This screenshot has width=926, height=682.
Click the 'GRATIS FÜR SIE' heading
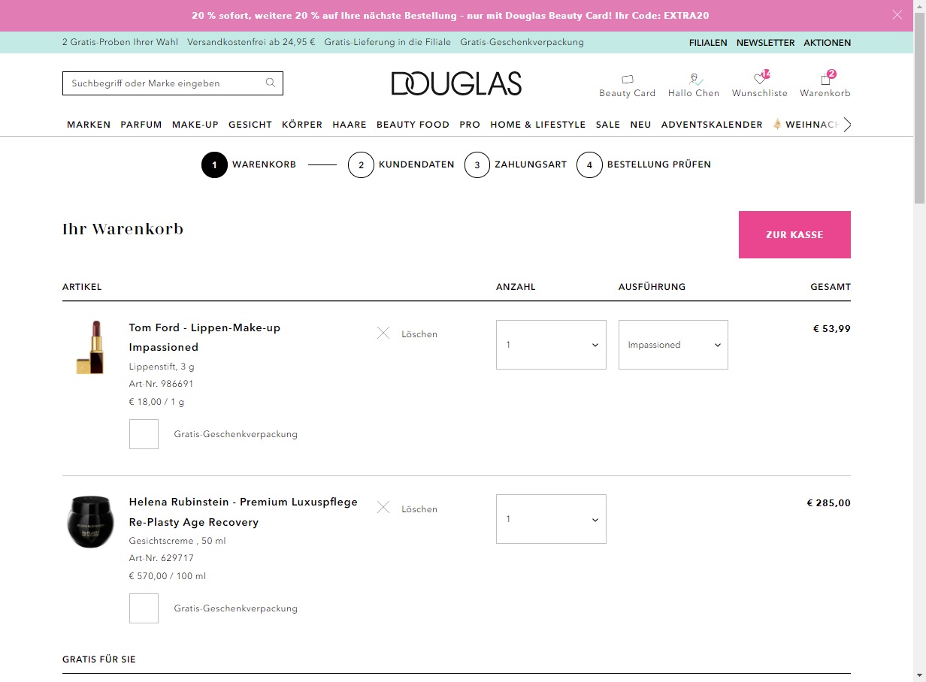coord(99,659)
